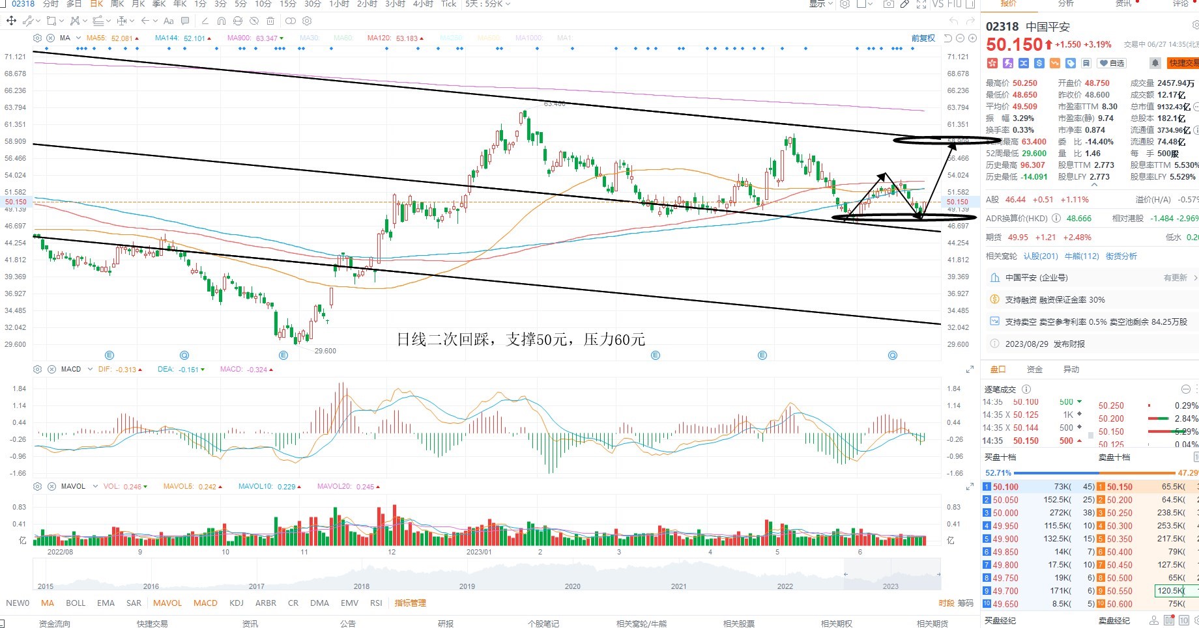This screenshot has width=1199, height=628.
Task: Expand the arrow tool options
Action: pos(155,21)
